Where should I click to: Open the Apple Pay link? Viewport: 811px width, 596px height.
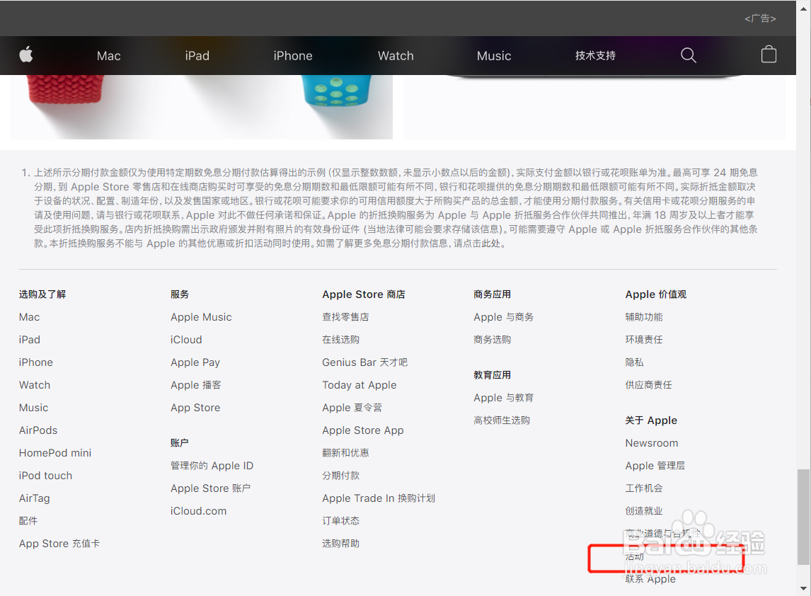click(x=195, y=362)
